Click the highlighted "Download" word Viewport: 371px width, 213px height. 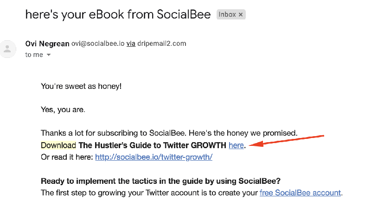coord(58,145)
